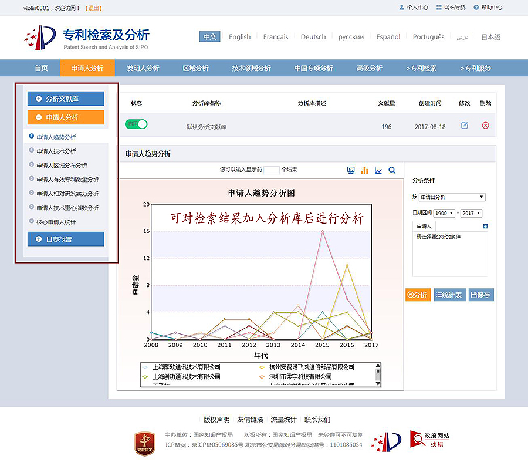This screenshot has height=476, width=528.
Task: Click the 统计表 button
Action: (449, 295)
